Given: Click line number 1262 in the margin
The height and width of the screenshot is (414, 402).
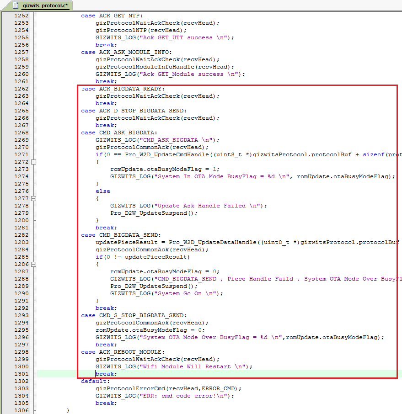Looking at the screenshot, I should click(21, 89).
